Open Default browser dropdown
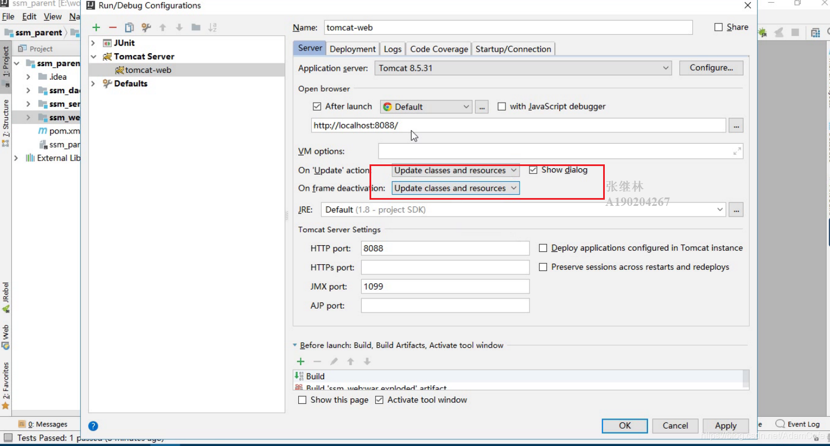 426,107
